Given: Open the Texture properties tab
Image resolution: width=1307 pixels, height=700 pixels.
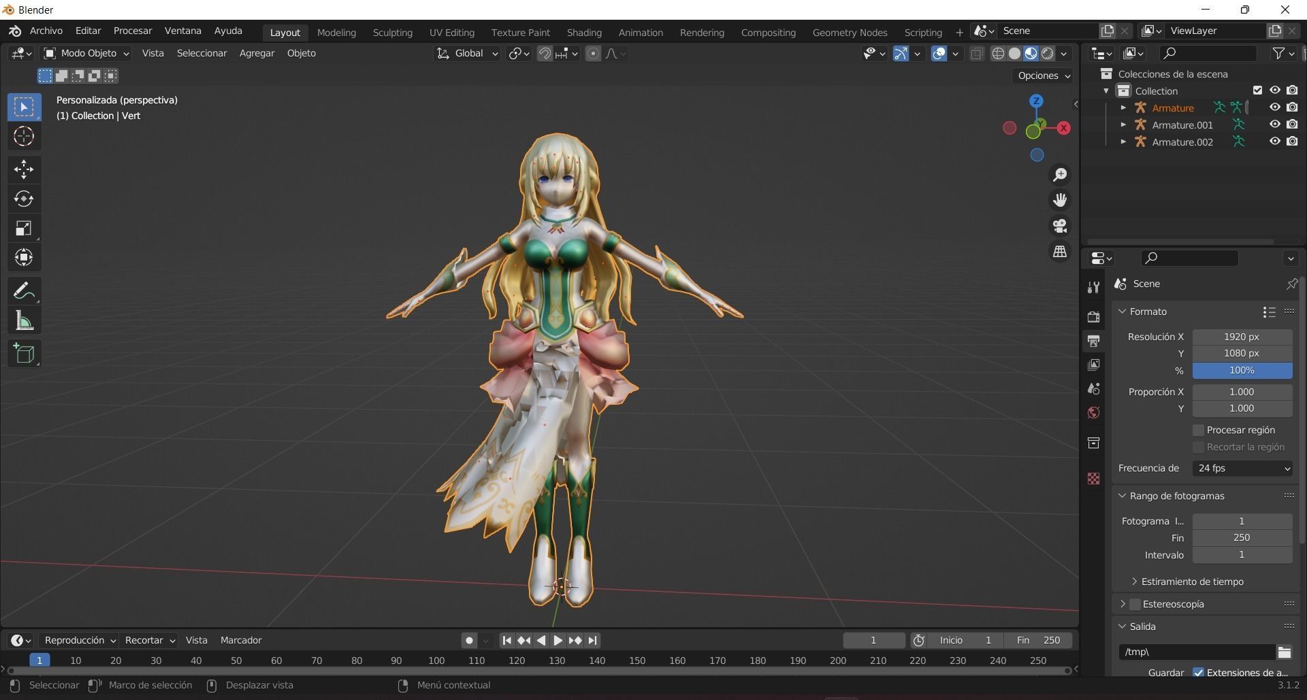Looking at the screenshot, I should click(1094, 479).
